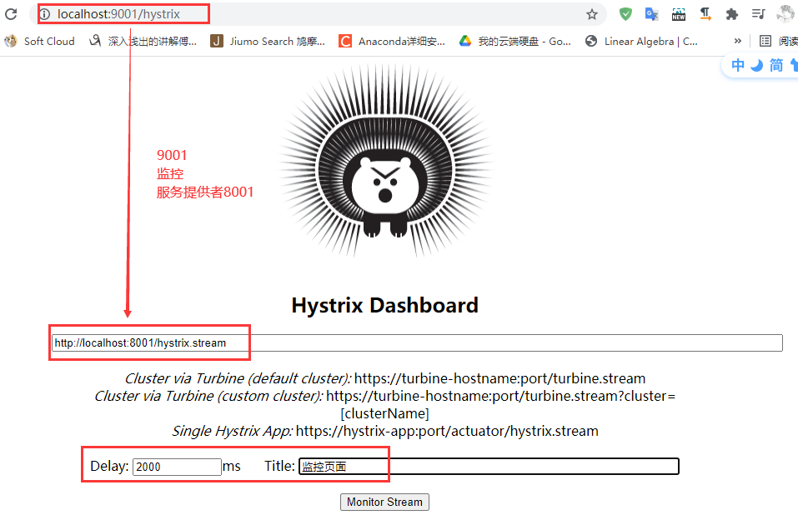Click the Cluster via Turbine (custom cluster) label

(x=208, y=396)
